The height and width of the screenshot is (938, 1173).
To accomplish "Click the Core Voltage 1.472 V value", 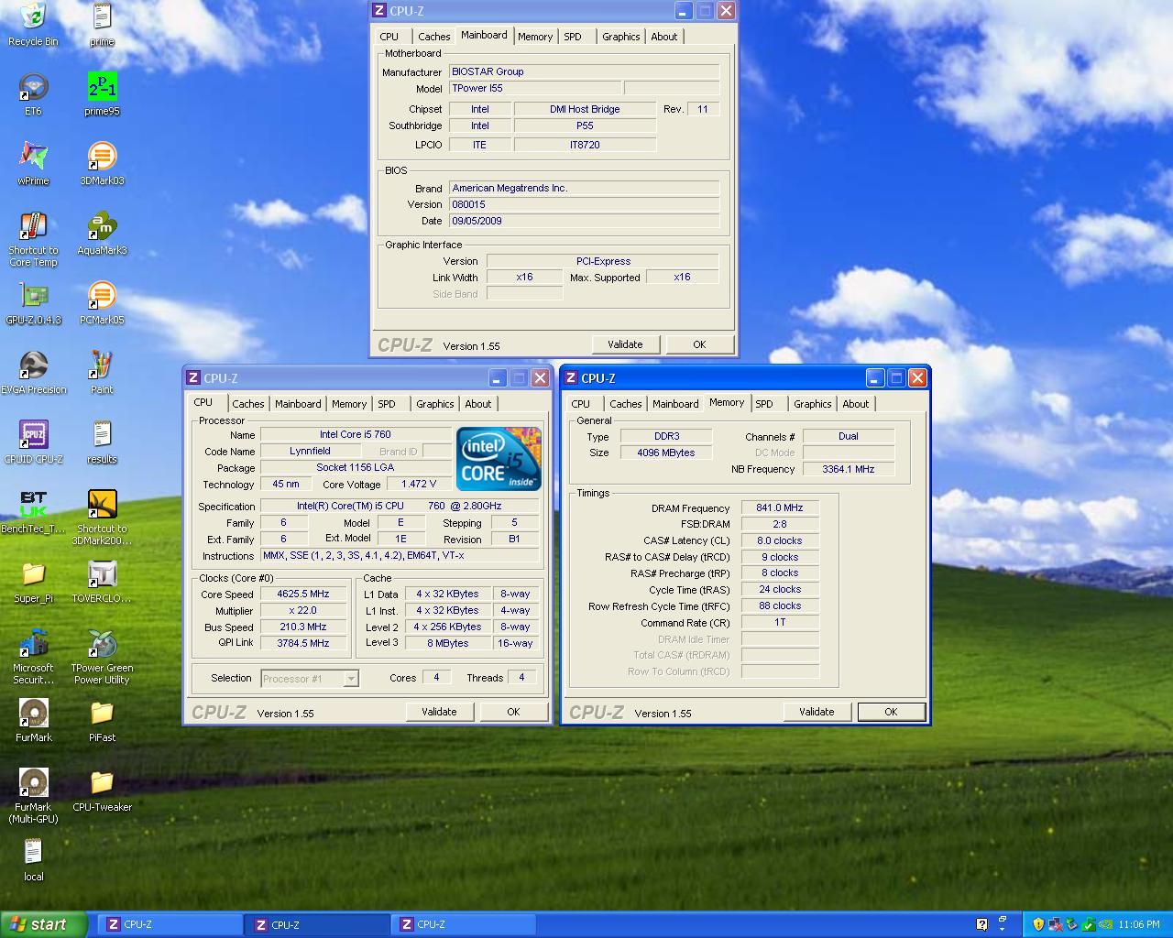I will click(x=419, y=484).
